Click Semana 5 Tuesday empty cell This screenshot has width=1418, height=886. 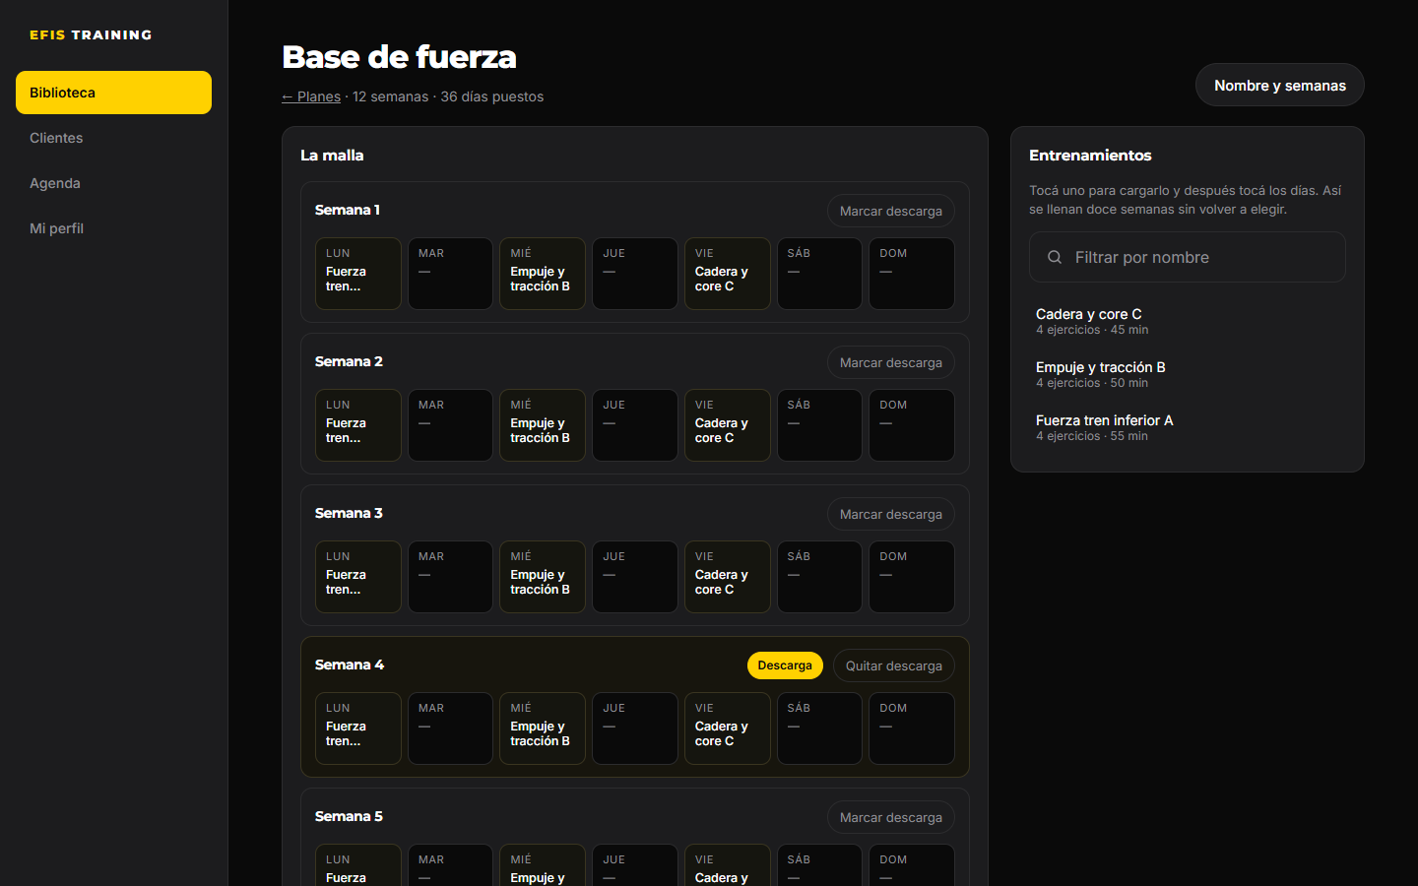pos(450,865)
